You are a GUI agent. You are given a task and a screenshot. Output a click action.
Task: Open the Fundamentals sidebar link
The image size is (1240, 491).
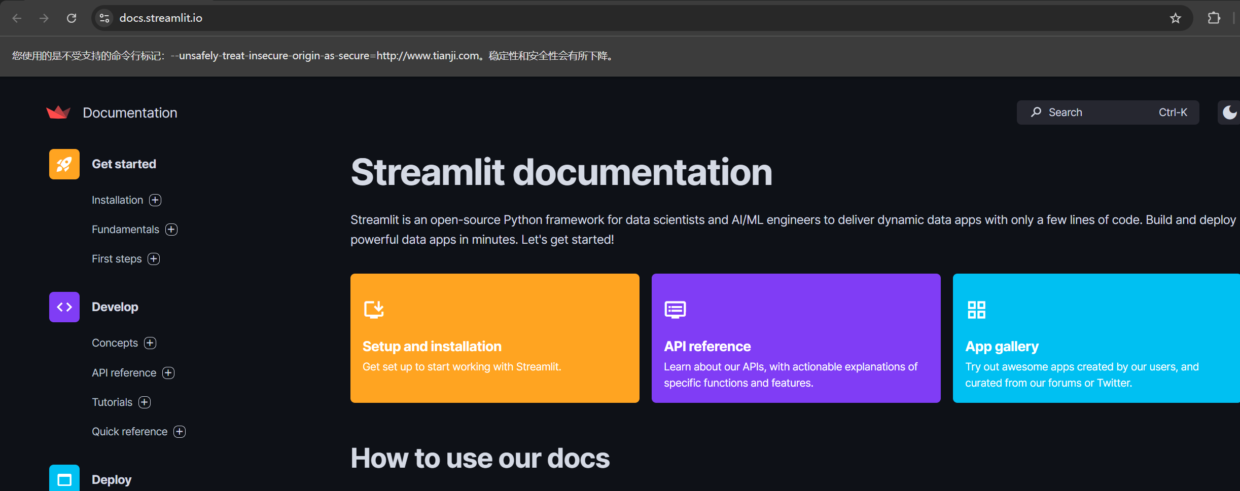(125, 230)
